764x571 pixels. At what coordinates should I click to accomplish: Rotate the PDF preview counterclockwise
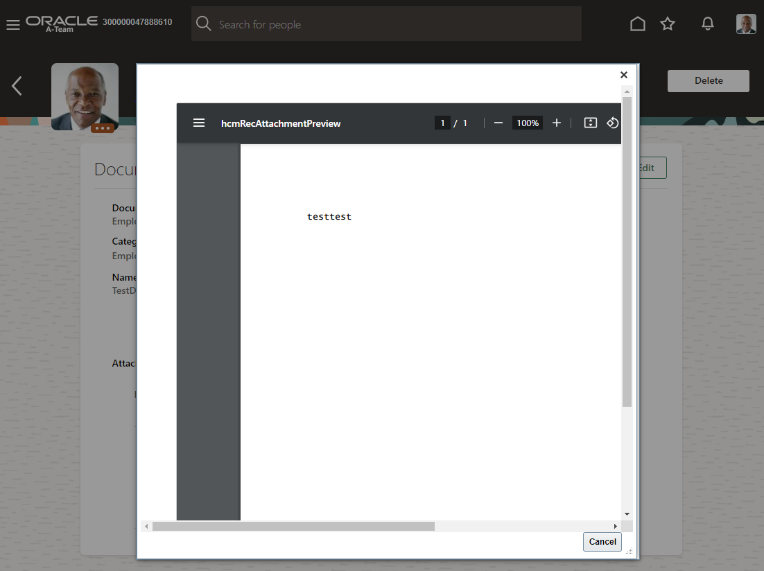[x=613, y=123]
